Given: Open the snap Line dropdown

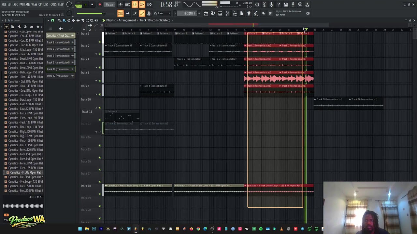Looking at the screenshot, I should (x=164, y=13).
